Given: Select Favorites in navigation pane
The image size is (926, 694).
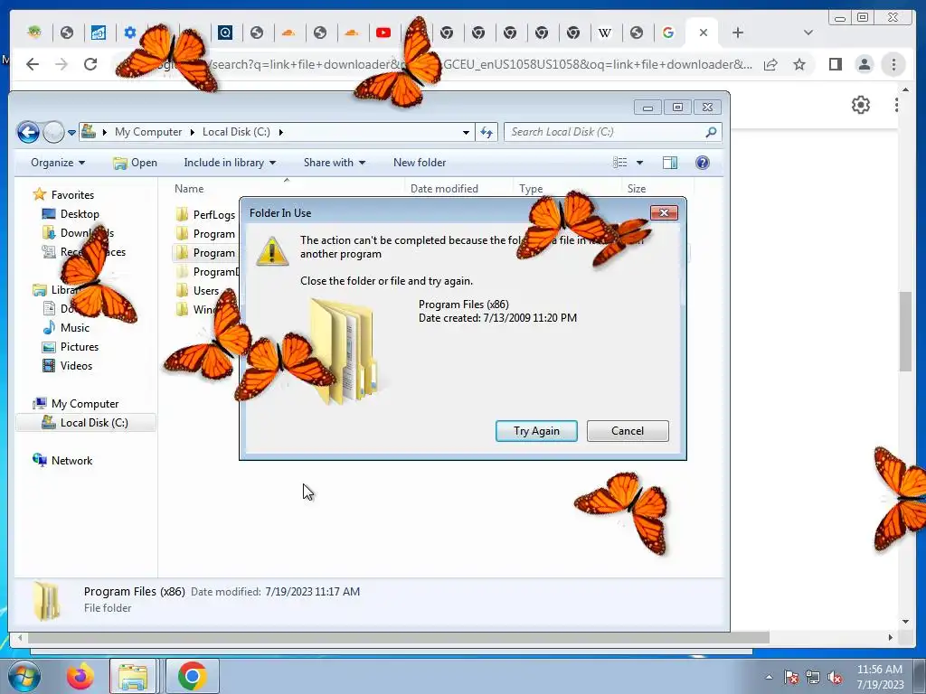Looking at the screenshot, I should coord(64,195).
